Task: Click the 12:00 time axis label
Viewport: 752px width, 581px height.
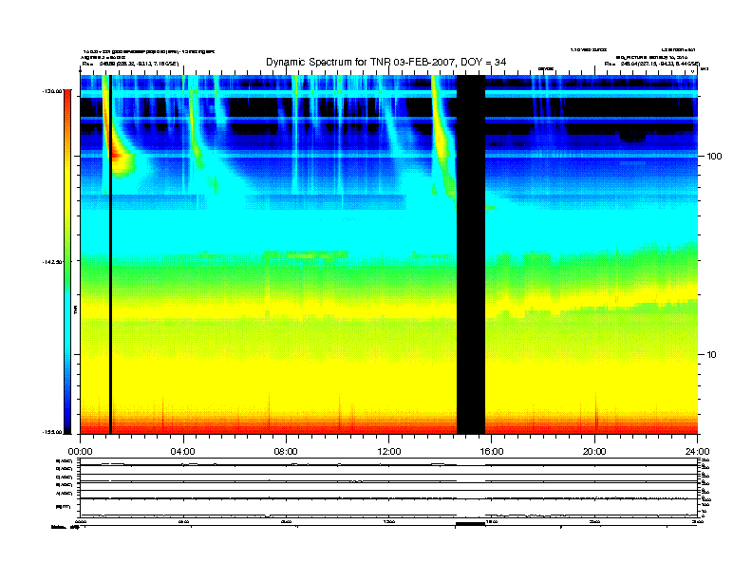Action: (389, 452)
